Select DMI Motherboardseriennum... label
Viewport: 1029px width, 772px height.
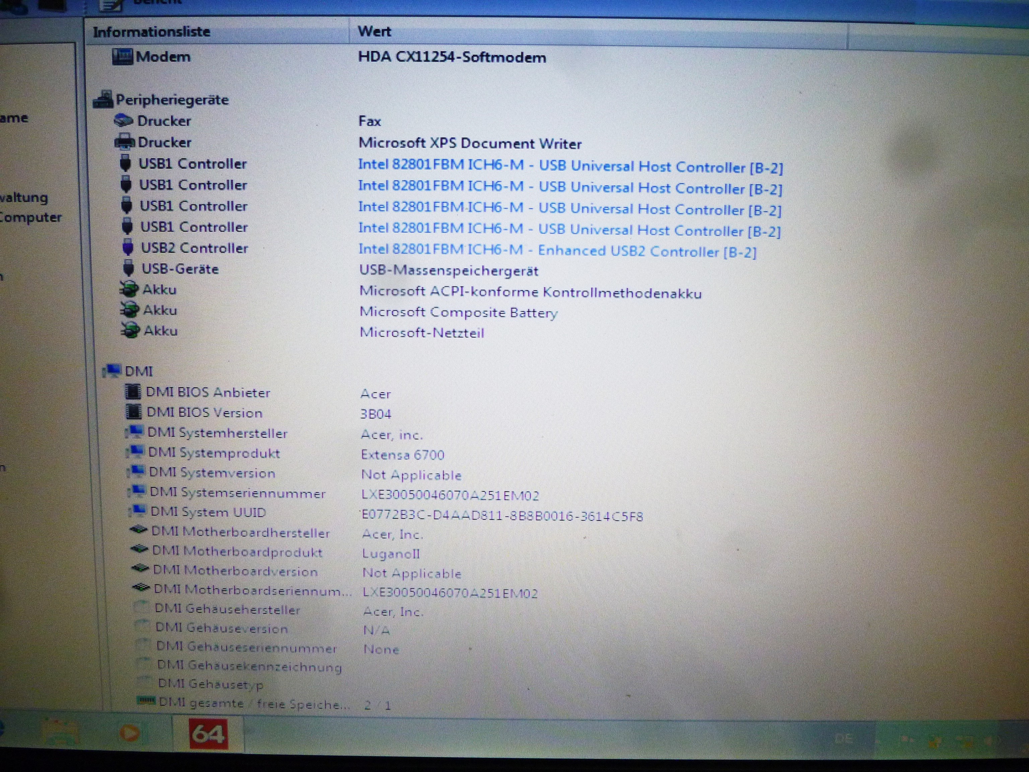tap(253, 590)
